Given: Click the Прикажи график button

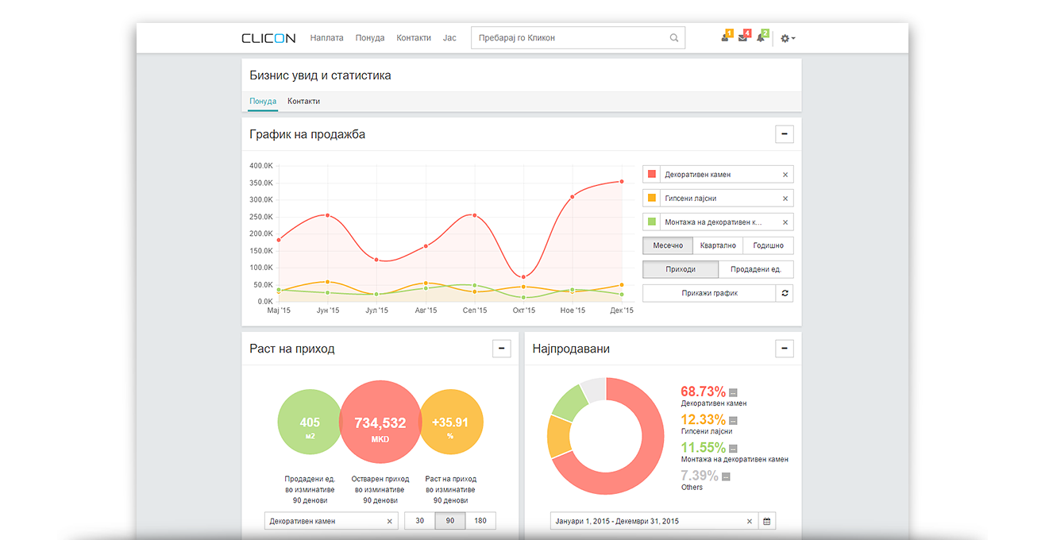Looking at the screenshot, I should [x=709, y=293].
